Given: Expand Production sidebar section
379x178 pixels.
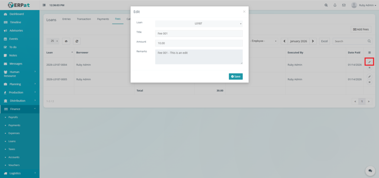Looking at the screenshot, I should point(20,92).
